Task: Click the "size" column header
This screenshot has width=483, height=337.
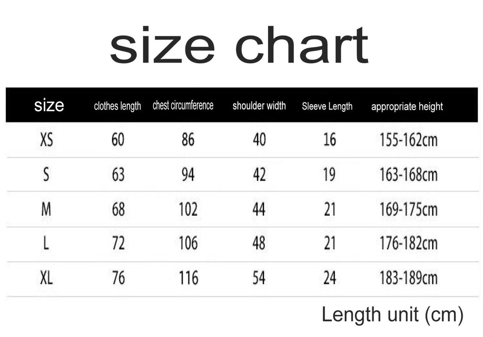Action: (49, 105)
